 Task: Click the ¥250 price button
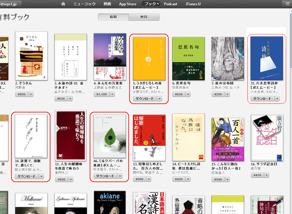[x=218, y=94]
